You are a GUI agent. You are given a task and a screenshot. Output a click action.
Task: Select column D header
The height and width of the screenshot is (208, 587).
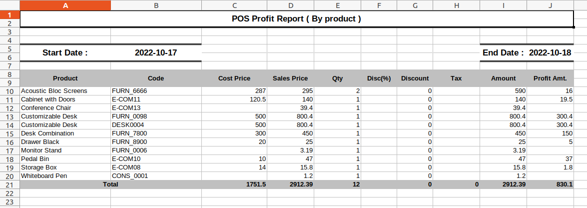click(x=291, y=5)
